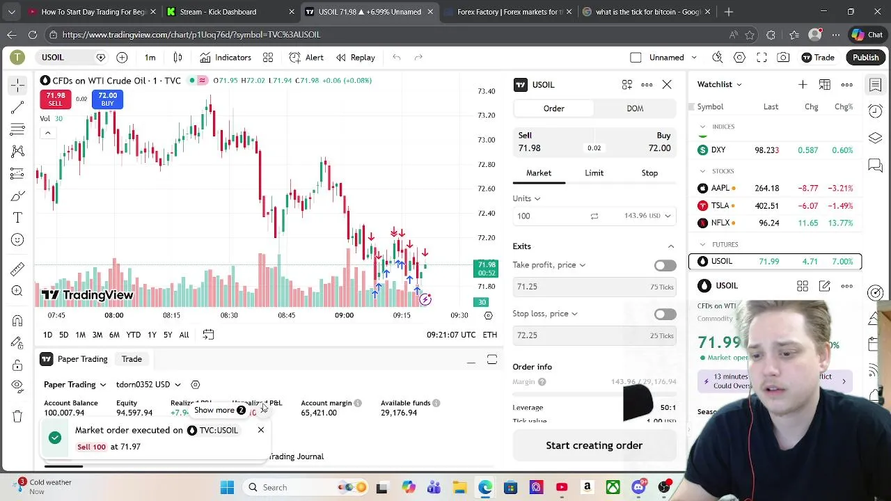
Task: Collapse the Exits section
Action: 671,246
